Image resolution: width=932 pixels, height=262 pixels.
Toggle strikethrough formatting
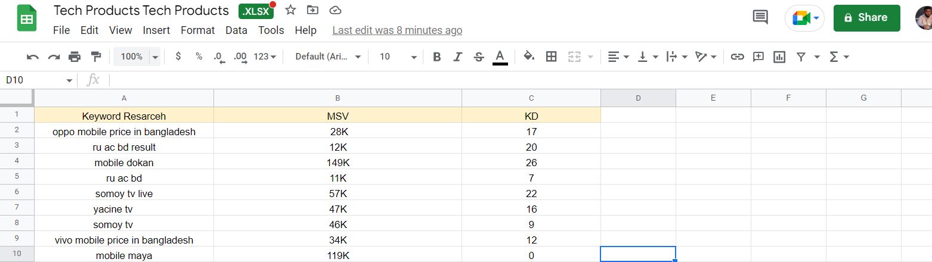click(x=478, y=57)
